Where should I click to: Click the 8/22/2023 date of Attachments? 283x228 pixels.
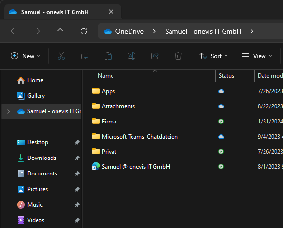coord(270,106)
